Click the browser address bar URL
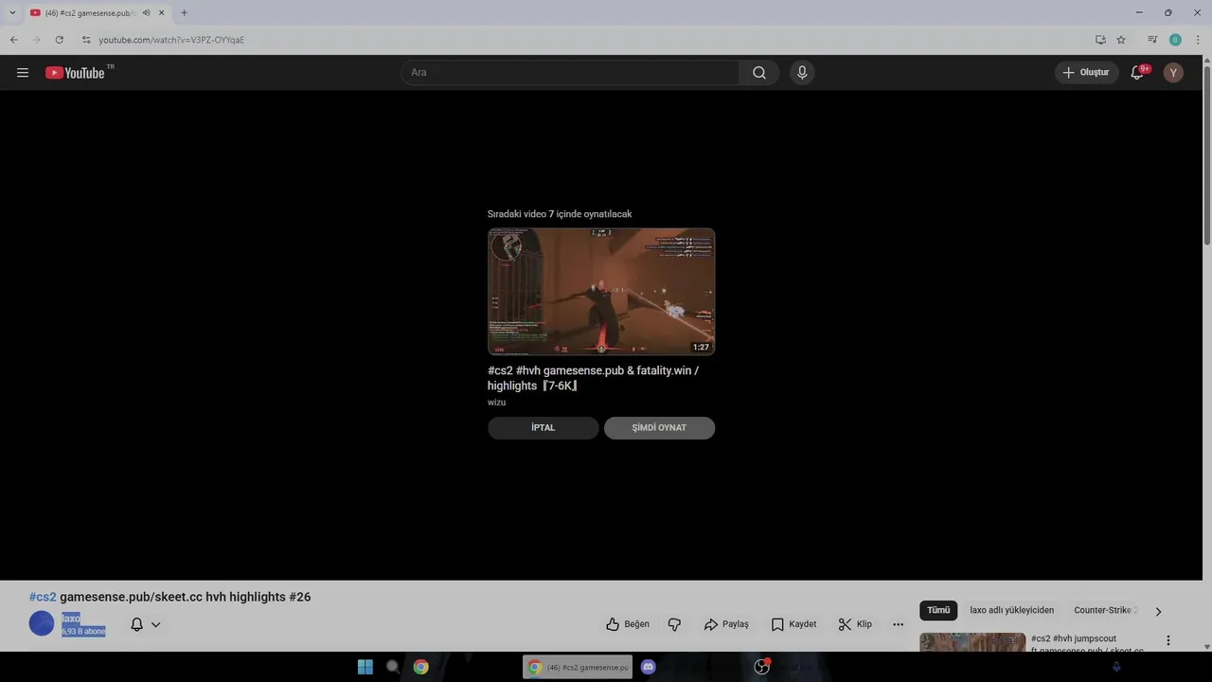1212x682 pixels. click(171, 40)
